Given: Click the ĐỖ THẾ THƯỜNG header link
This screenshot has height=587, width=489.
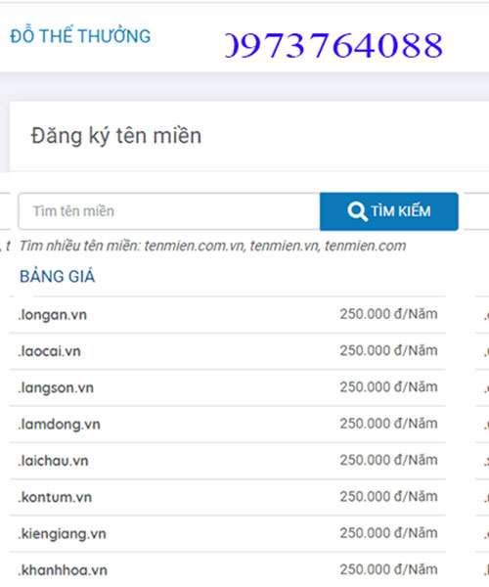Looking at the screenshot, I should point(80,35).
